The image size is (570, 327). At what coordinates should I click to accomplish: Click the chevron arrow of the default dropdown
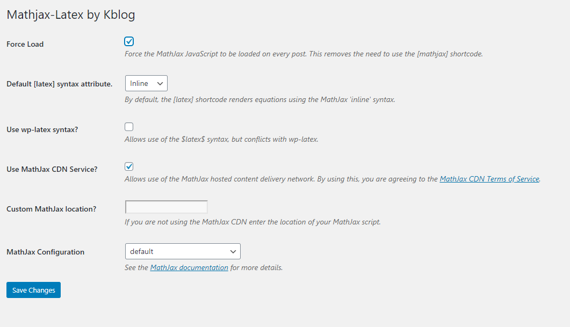233,252
